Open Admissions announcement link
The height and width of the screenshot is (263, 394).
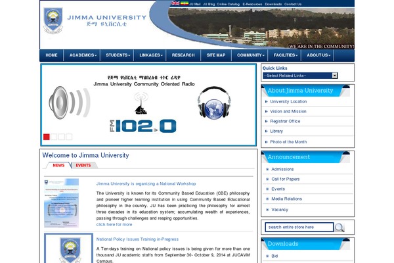pos(282,170)
